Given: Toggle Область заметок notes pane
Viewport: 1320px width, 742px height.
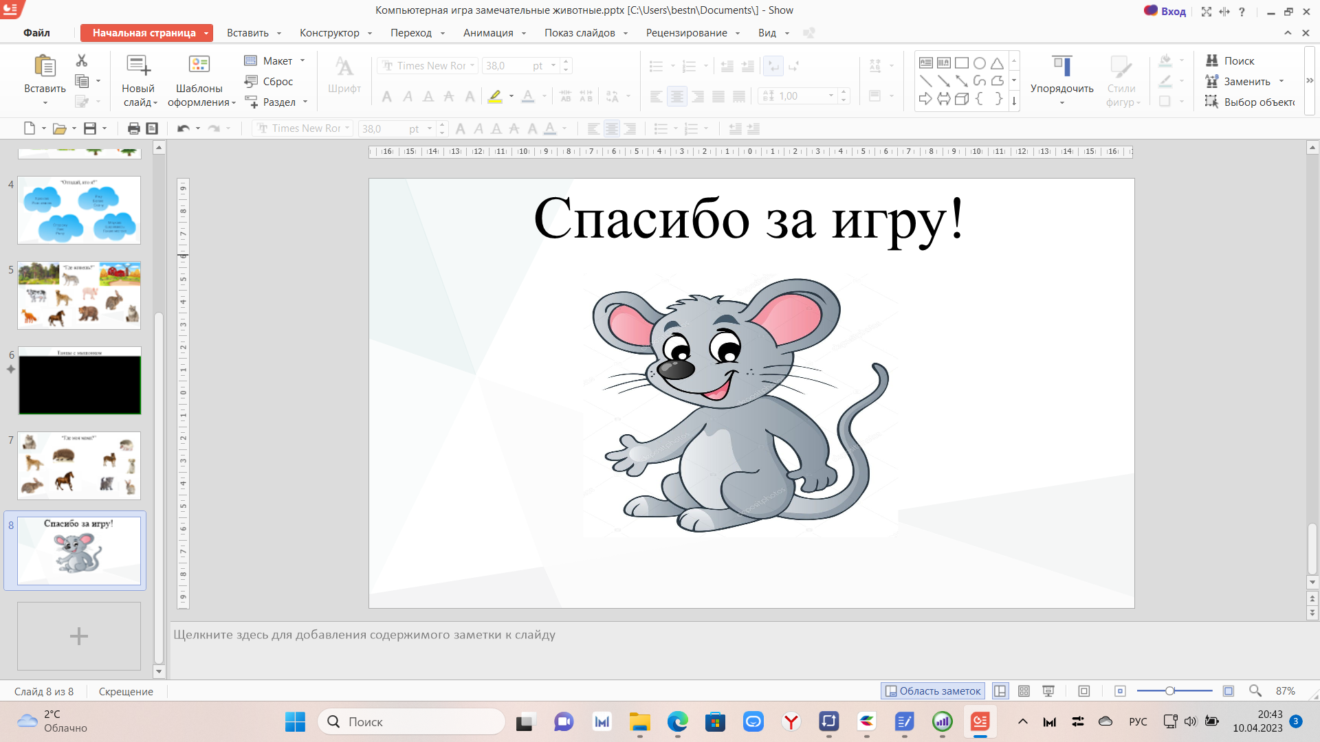Looking at the screenshot, I should point(933,691).
